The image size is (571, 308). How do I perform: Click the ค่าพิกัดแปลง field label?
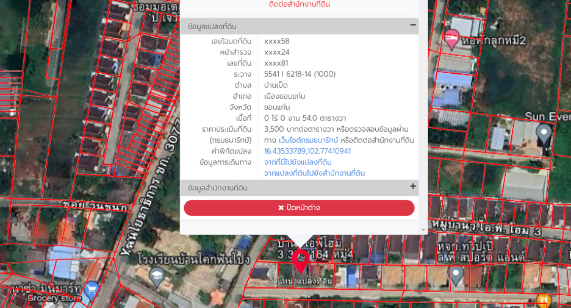tap(232, 151)
